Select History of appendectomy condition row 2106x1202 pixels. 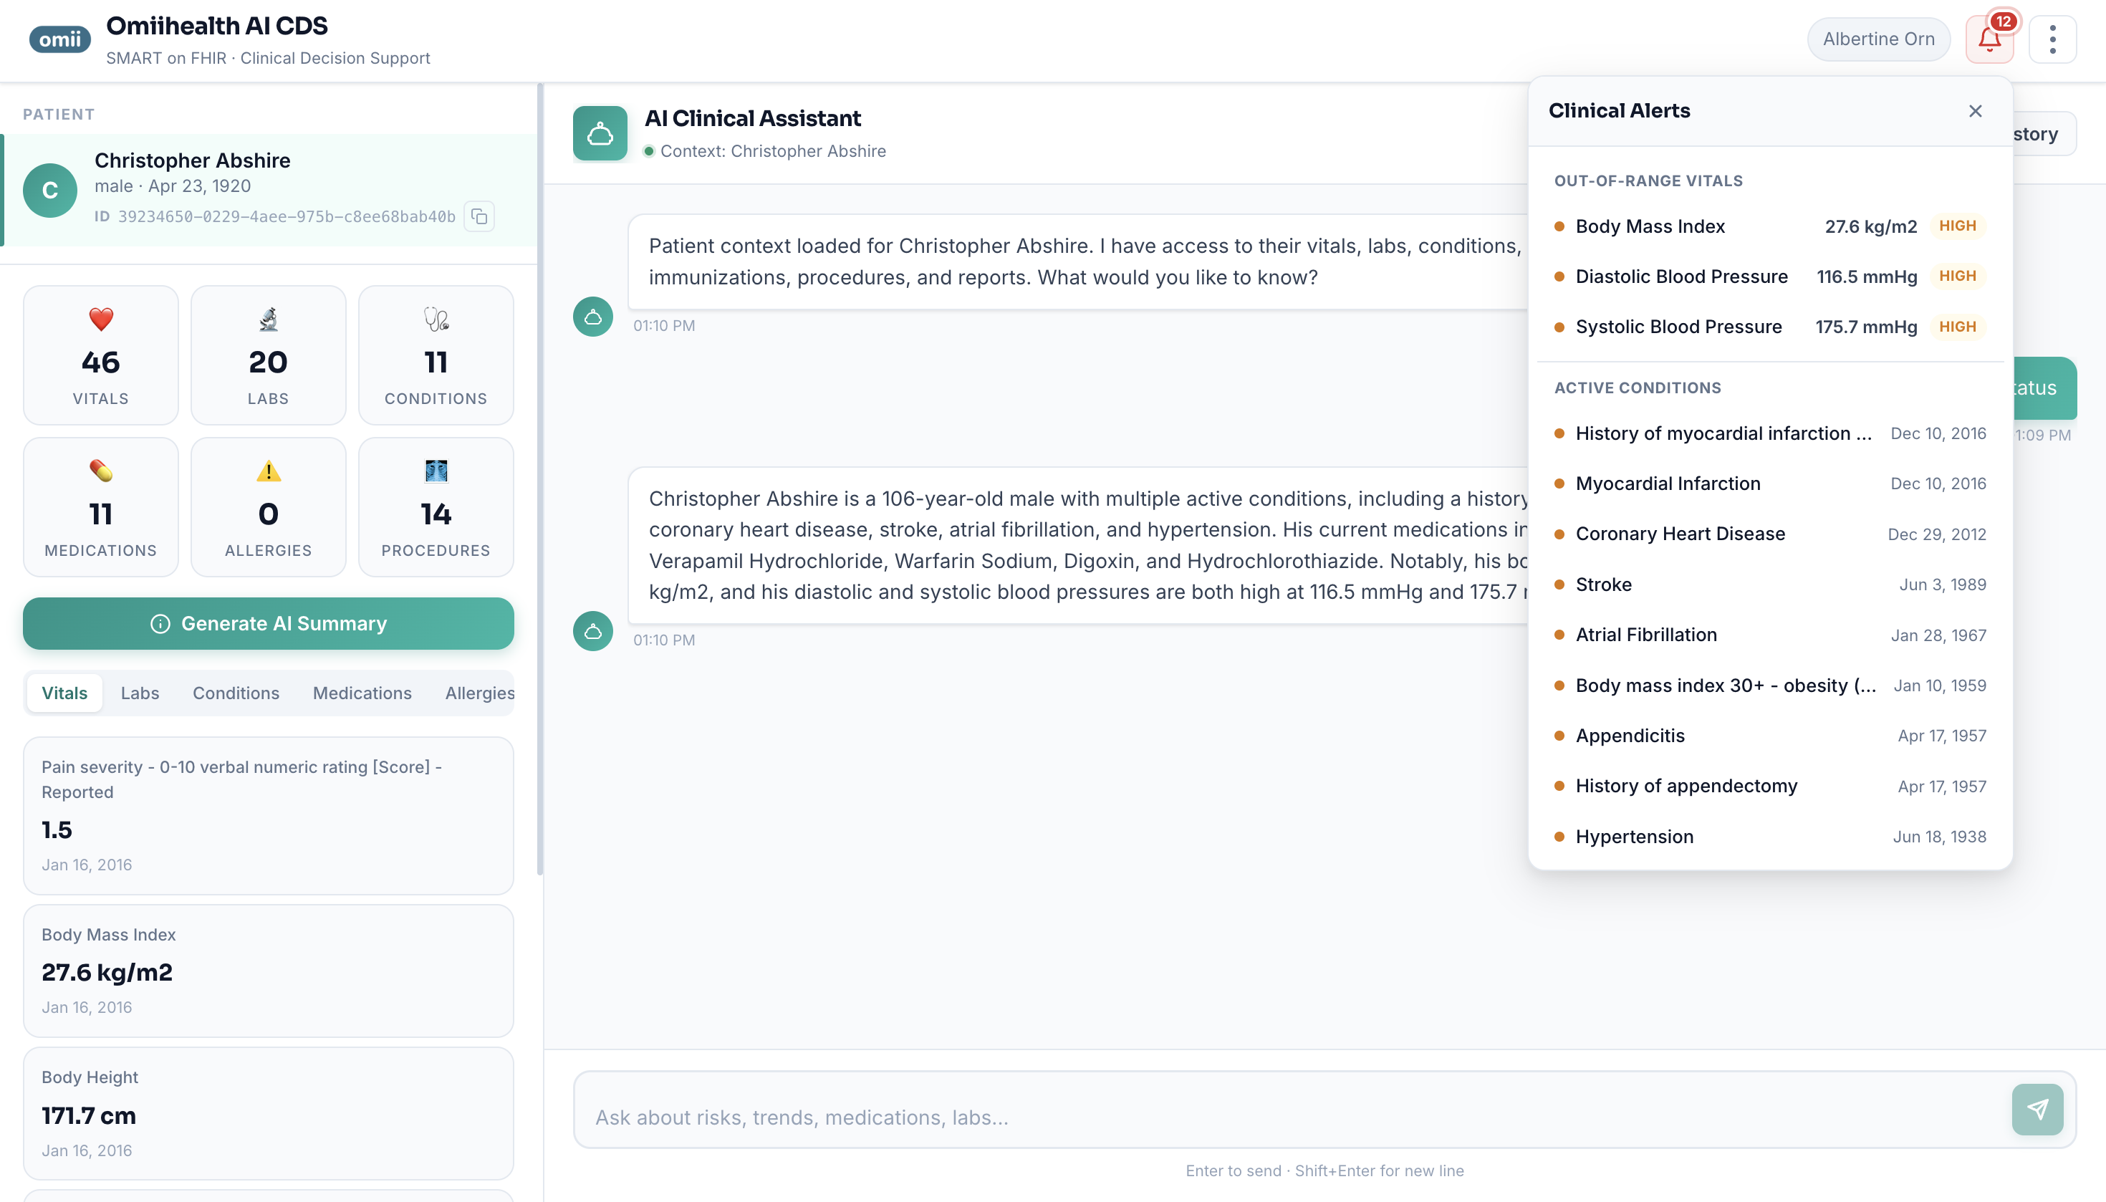[x=1770, y=786]
